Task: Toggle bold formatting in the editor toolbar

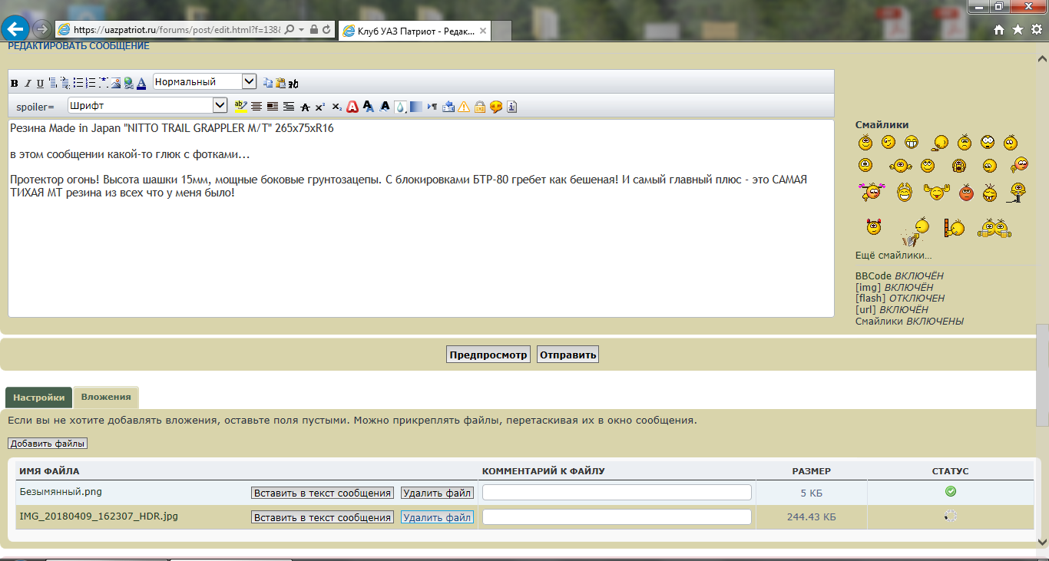Action: pyautogui.click(x=14, y=83)
